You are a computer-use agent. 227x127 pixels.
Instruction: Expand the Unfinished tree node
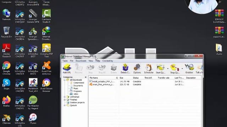[x=65, y=97]
